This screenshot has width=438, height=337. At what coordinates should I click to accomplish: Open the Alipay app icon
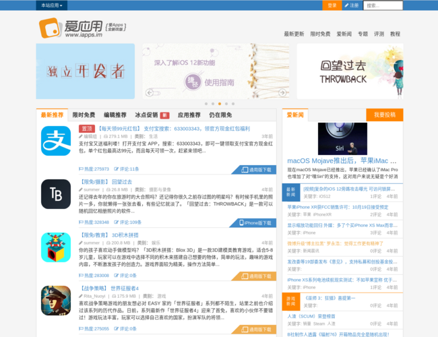point(56,141)
